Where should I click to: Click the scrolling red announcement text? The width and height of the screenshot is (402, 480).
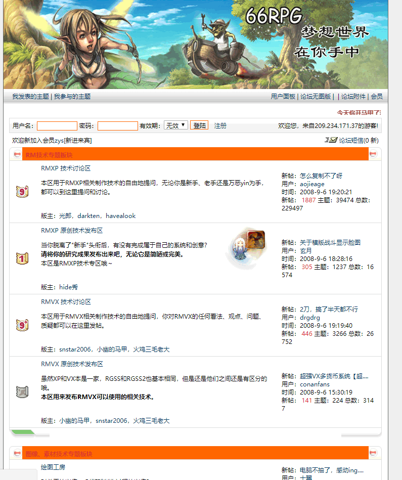(359, 113)
